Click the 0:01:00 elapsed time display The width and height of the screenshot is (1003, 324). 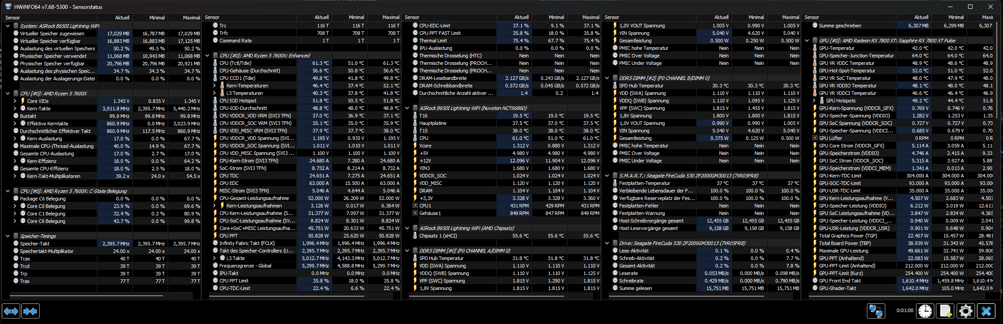click(905, 311)
